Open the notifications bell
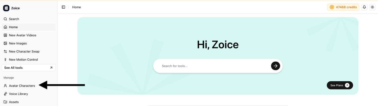This screenshot has width=378, height=106. [364, 7]
